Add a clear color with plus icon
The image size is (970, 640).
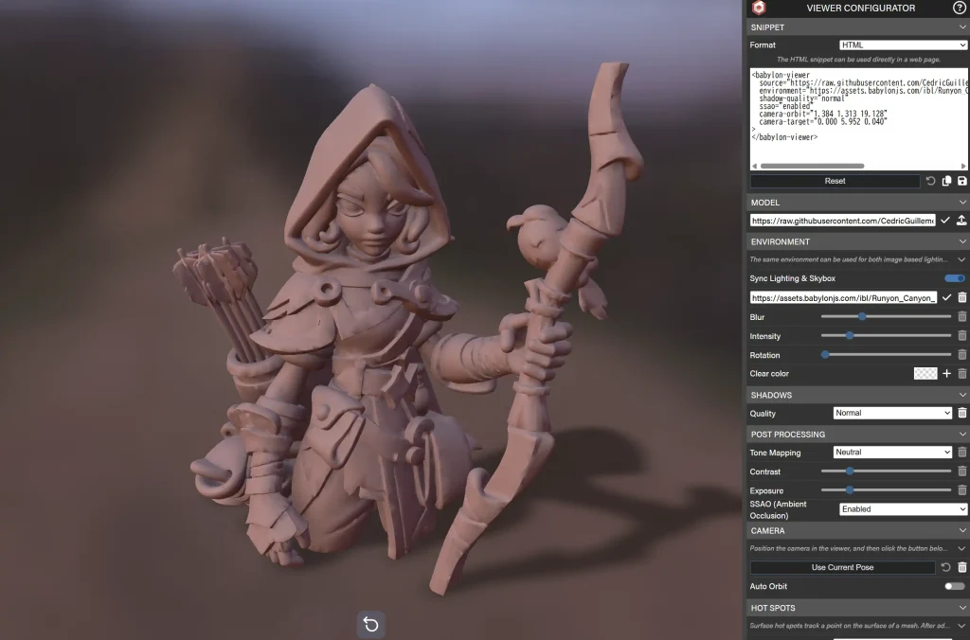(x=946, y=374)
